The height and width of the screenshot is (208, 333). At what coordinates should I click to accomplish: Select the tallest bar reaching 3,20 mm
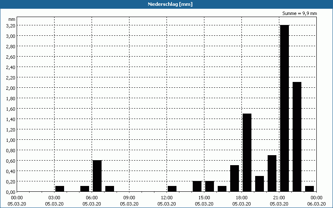[284, 108]
